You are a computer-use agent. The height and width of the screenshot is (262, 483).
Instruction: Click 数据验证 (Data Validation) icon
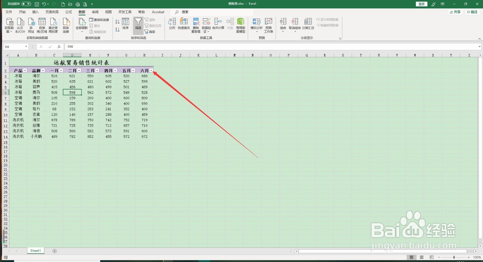206,25
